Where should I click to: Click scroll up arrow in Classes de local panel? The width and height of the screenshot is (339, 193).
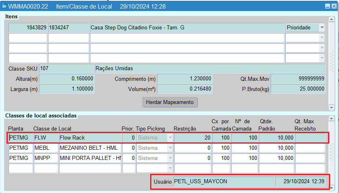pyautogui.click(x=331, y=119)
